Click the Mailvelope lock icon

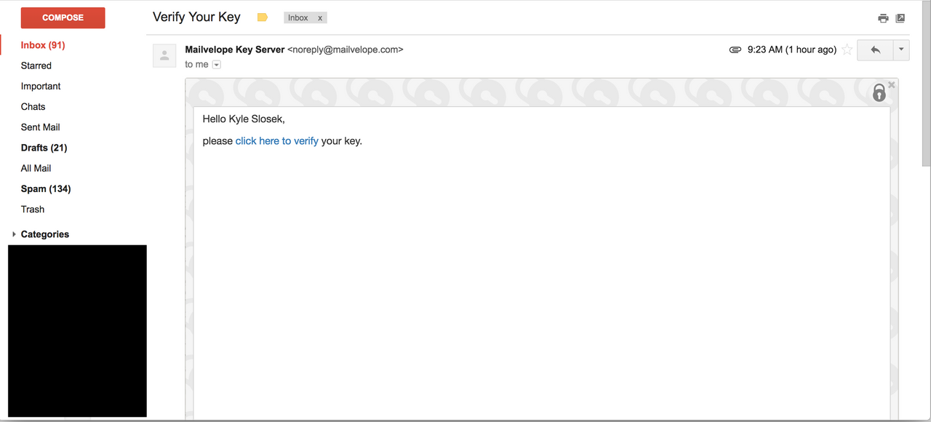tap(878, 93)
